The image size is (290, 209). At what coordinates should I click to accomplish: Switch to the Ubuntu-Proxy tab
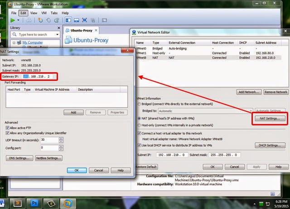click(x=82, y=30)
